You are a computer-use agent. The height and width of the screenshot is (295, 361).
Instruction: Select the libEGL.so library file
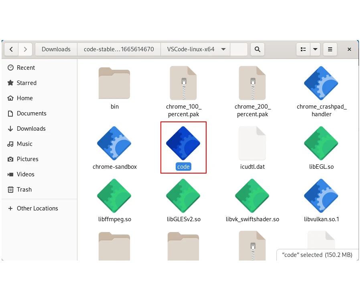pyautogui.click(x=321, y=143)
